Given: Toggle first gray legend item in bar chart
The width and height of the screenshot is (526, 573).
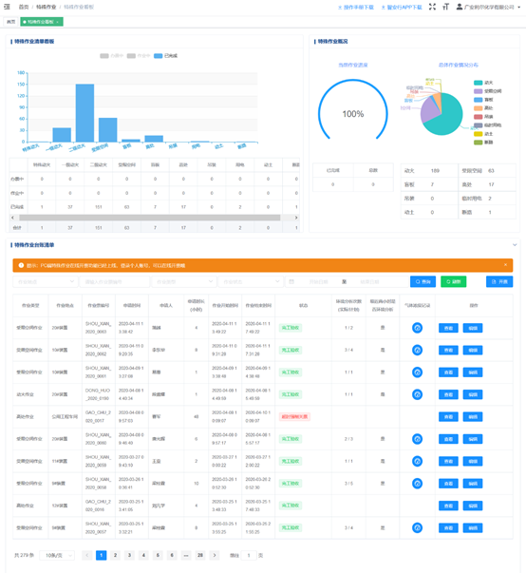Looking at the screenshot, I should click(x=112, y=56).
